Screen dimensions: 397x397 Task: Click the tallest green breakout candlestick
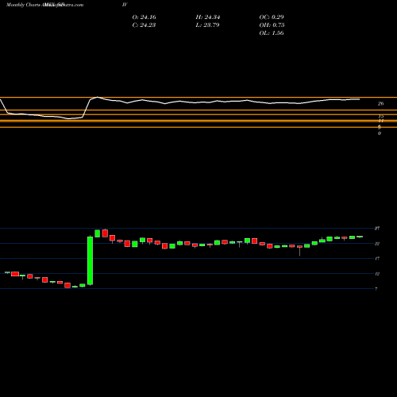91,260
